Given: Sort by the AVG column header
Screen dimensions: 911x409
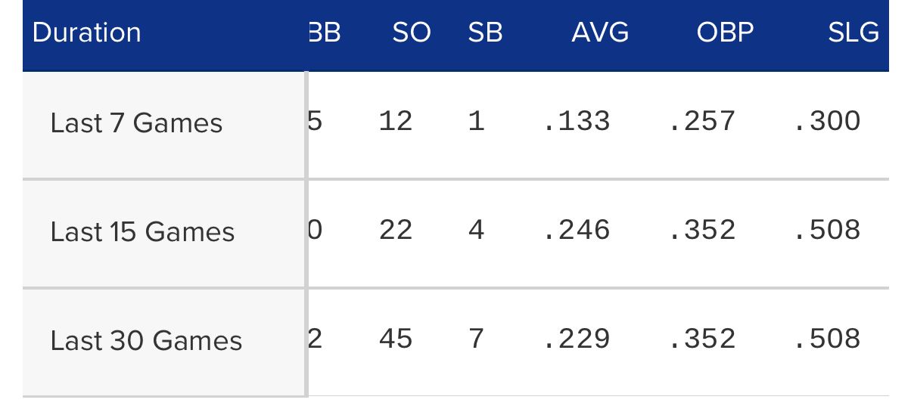Looking at the screenshot, I should [x=600, y=33].
